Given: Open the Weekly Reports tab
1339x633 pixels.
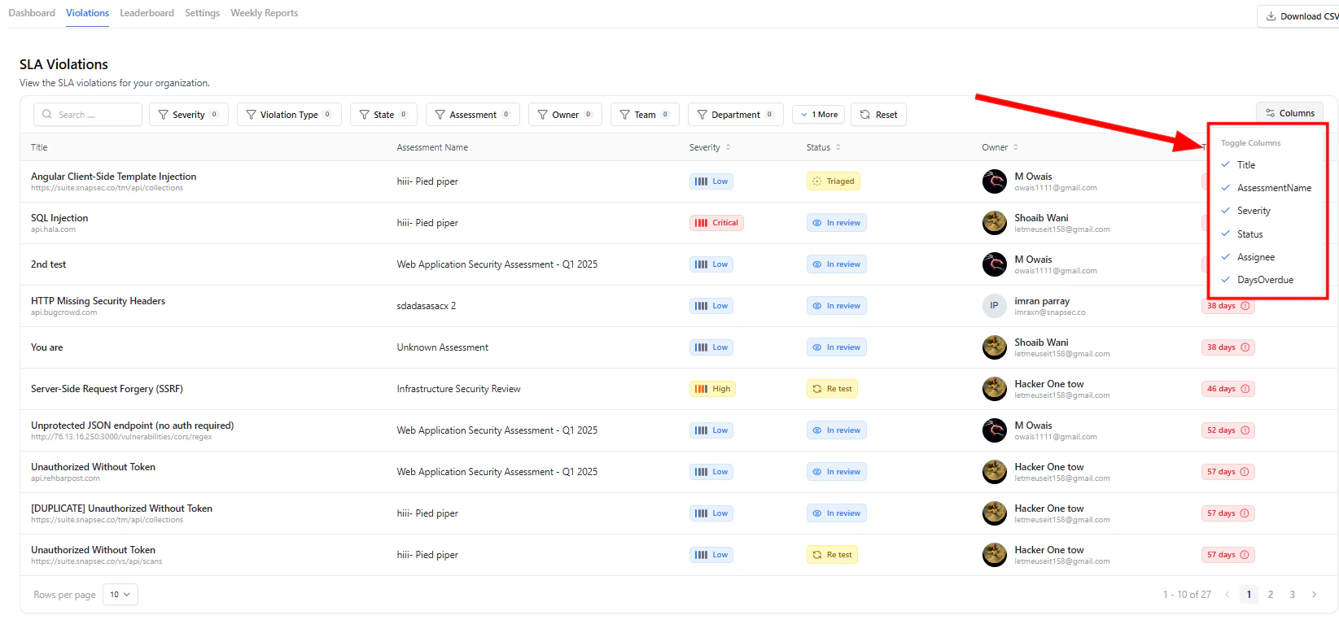Looking at the screenshot, I should point(264,13).
